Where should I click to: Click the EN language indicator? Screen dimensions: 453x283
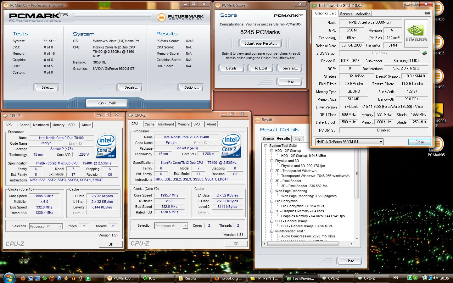396,278
